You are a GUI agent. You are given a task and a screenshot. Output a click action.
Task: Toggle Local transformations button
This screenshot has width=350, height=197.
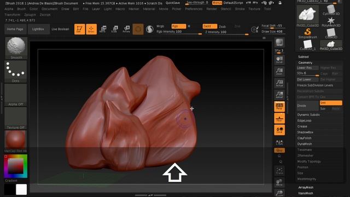click(x=279, y=130)
